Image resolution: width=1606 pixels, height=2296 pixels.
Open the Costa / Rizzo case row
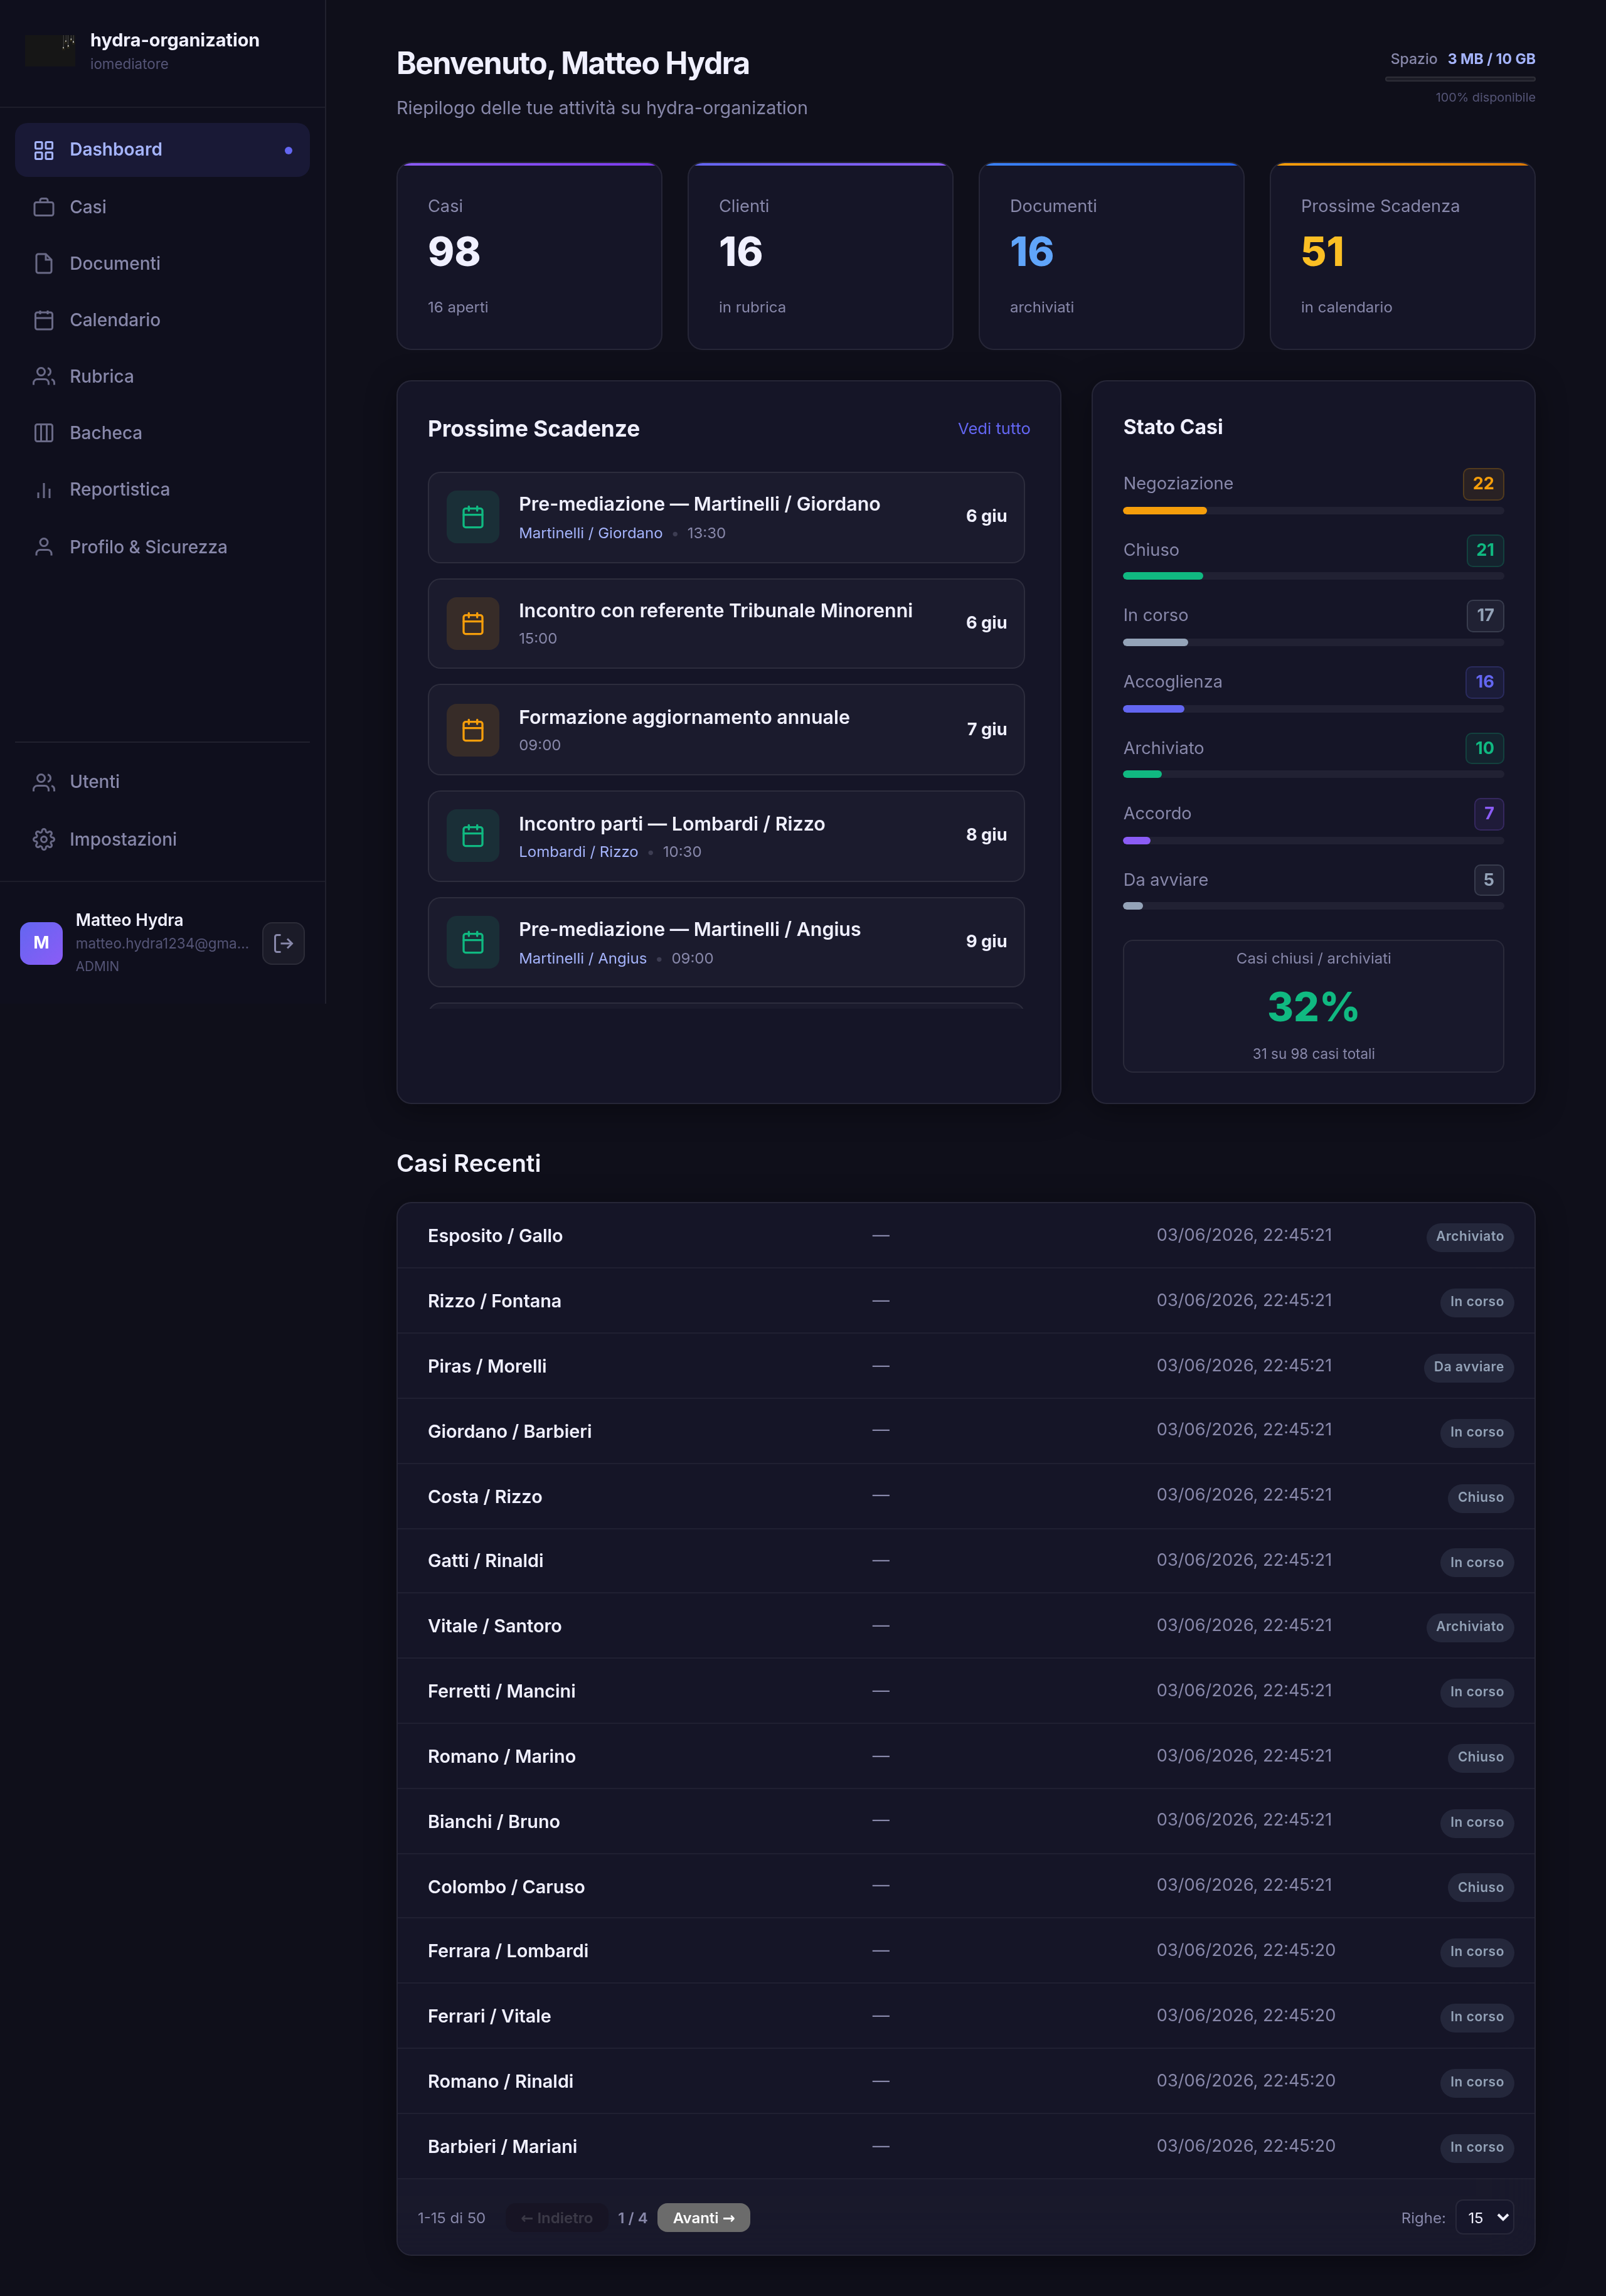coord(965,1496)
